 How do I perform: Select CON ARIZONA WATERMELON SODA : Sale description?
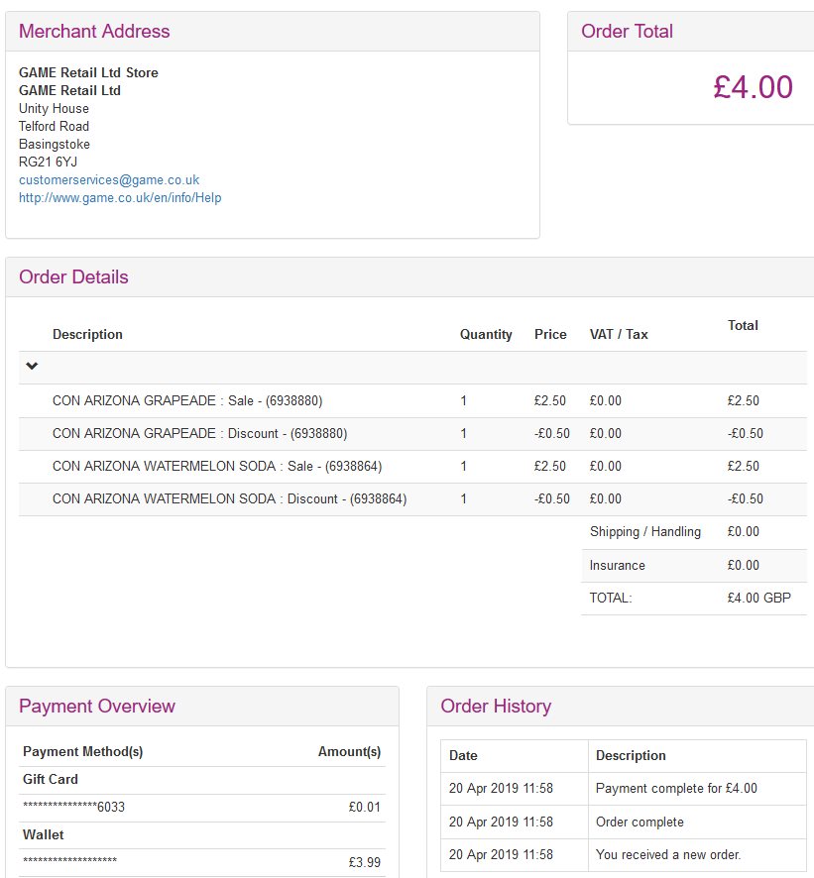pos(217,466)
